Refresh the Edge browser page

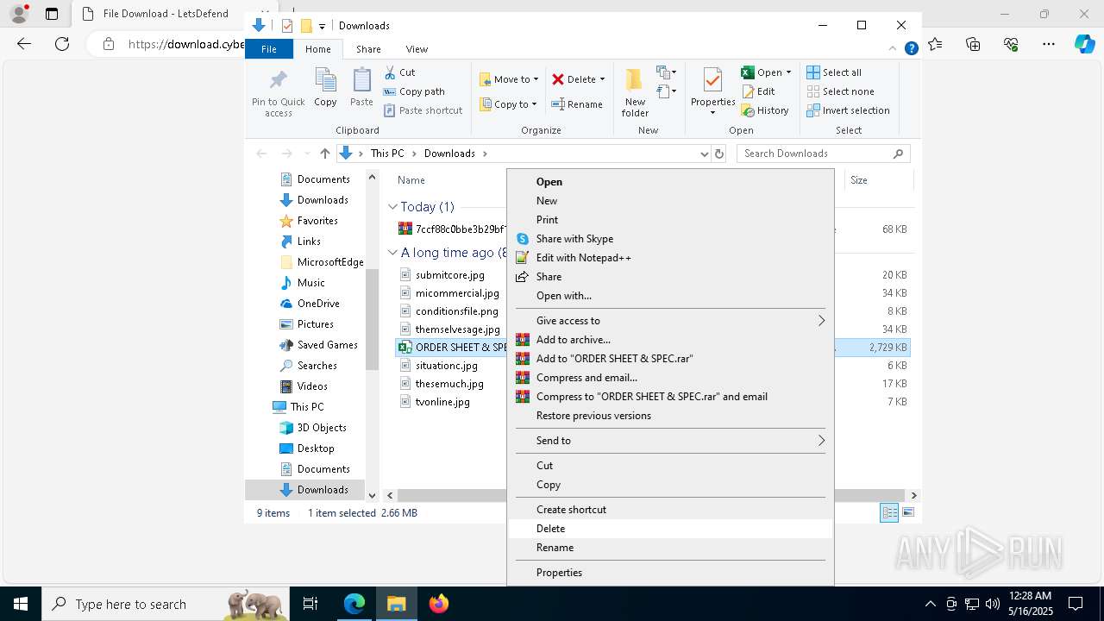point(62,44)
